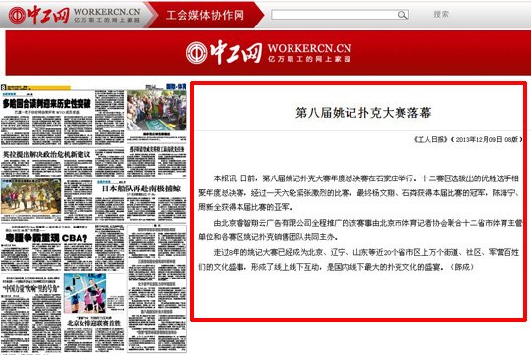This screenshot has width=531, height=355.
Task: Click the volleyball match photo thumbnail
Action: [x=85, y=293]
